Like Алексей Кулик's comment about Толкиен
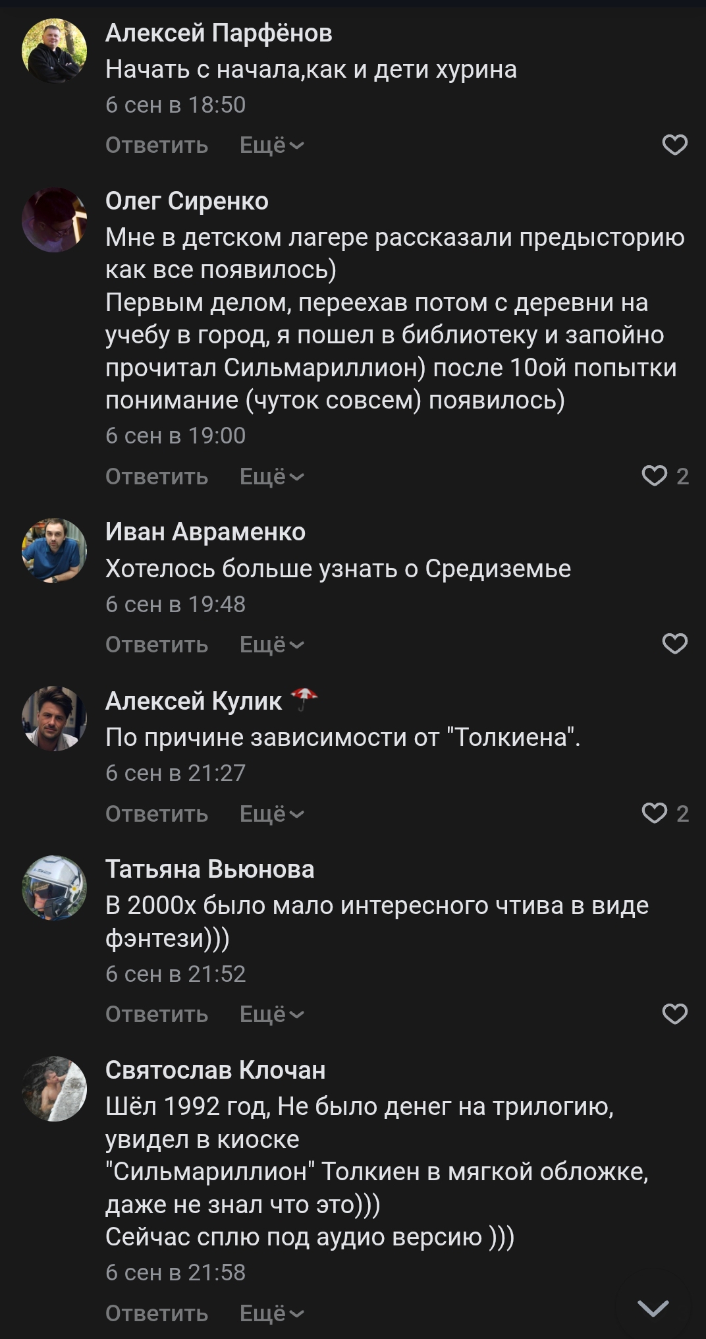706x1339 pixels. click(x=655, y=813)
